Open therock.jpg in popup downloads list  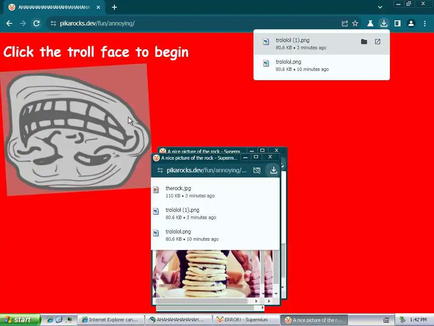click(x=215, y=192)
